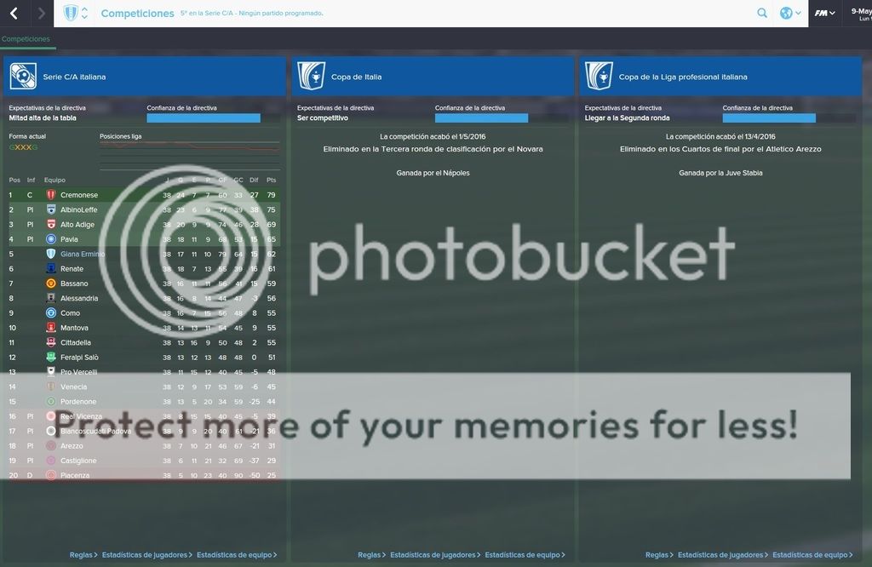
Task: Click the Como club crest
Action: coord(51,313)
